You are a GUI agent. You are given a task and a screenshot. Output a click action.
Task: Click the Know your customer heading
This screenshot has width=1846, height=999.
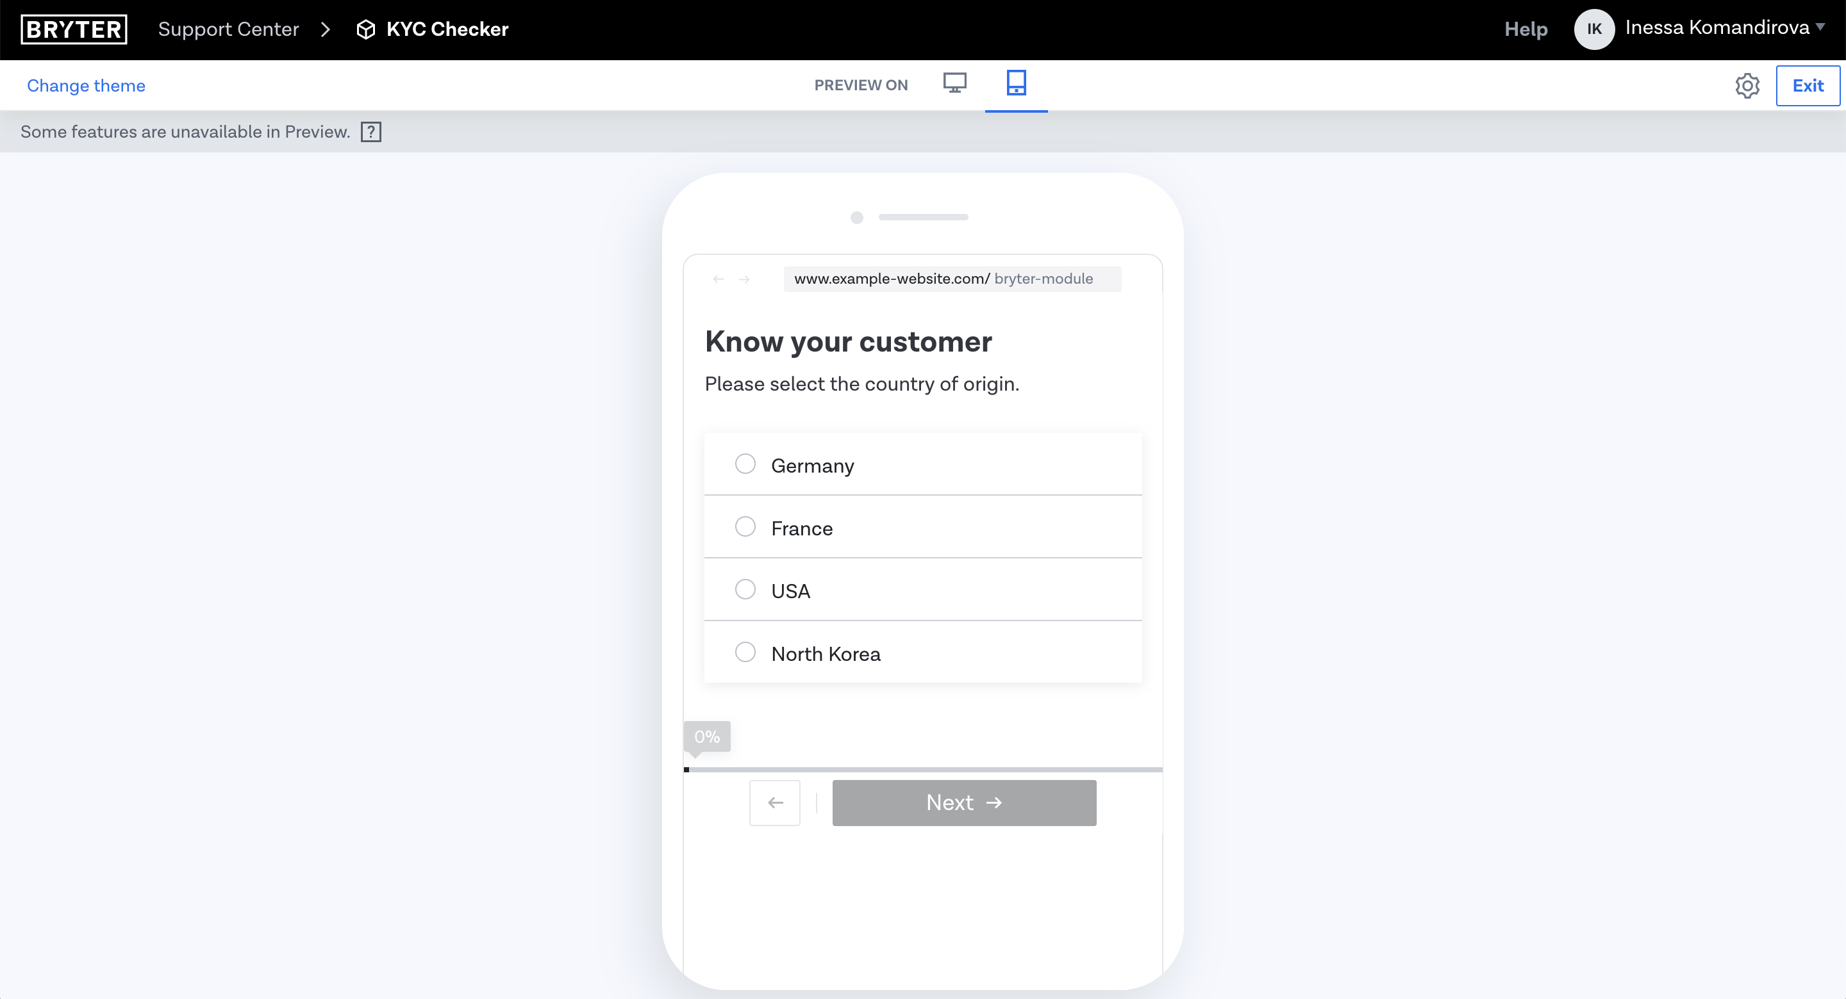(x=849, y=343)
